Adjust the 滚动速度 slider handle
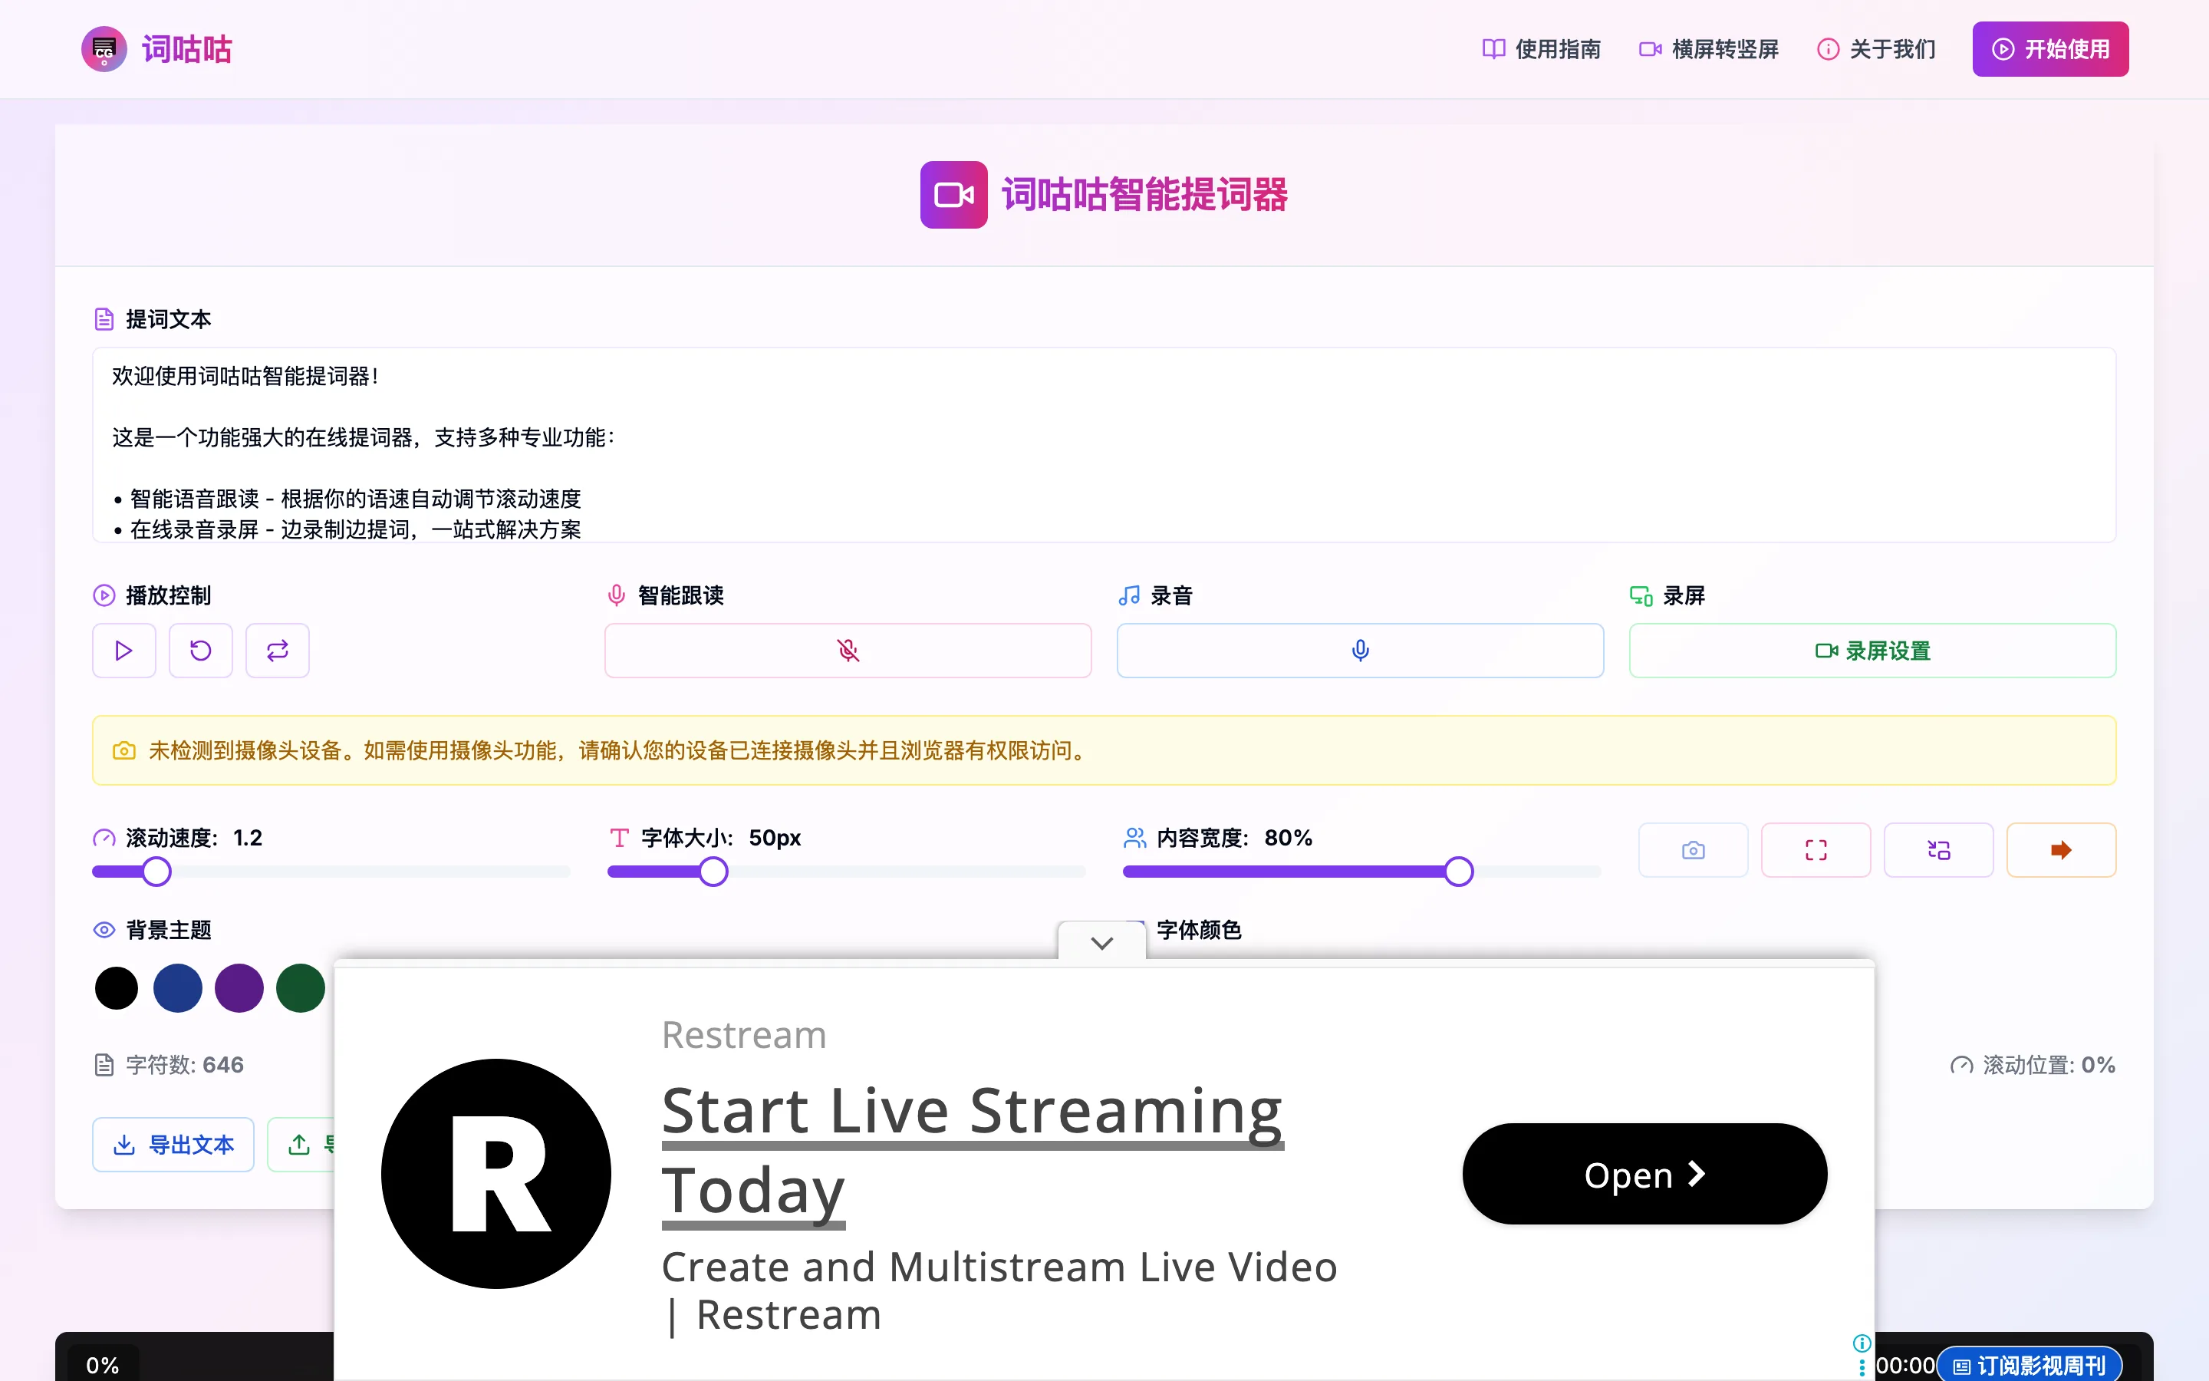 tap(157, 872)
